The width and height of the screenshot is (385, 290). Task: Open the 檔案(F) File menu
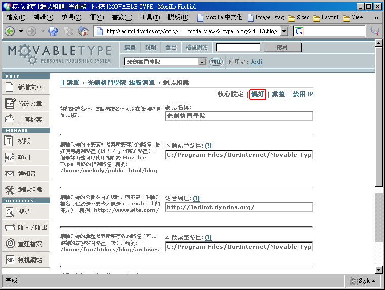point(16,17)
